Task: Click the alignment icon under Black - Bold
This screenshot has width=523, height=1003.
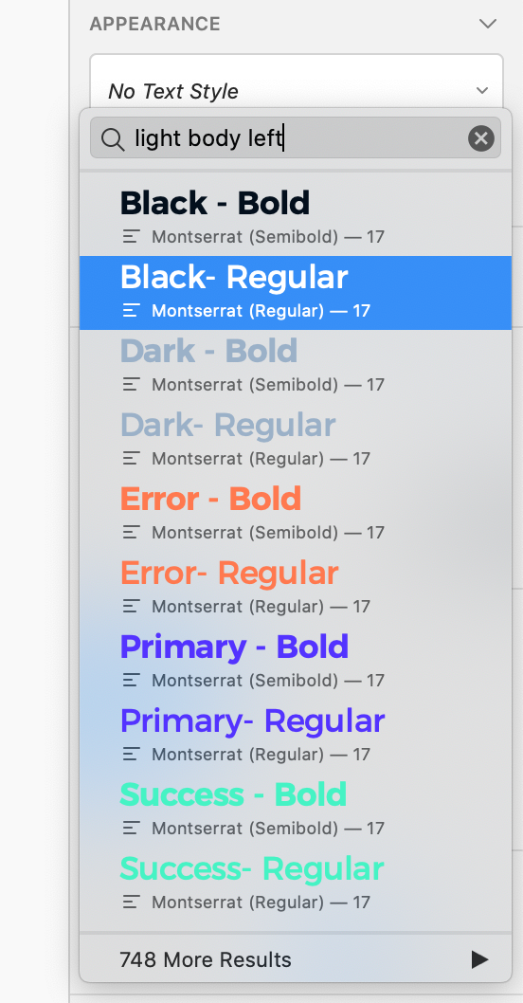Action: point(131,237)
